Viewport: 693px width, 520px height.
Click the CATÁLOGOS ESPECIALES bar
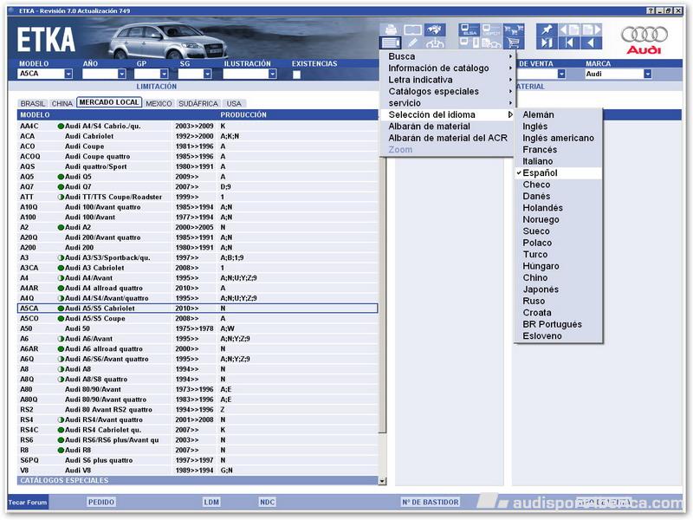point(198,481)
